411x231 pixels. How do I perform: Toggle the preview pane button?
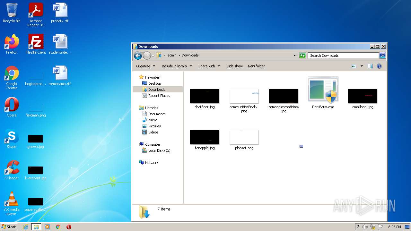370,66
